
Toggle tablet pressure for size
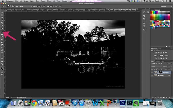click(x=60, y=6)
